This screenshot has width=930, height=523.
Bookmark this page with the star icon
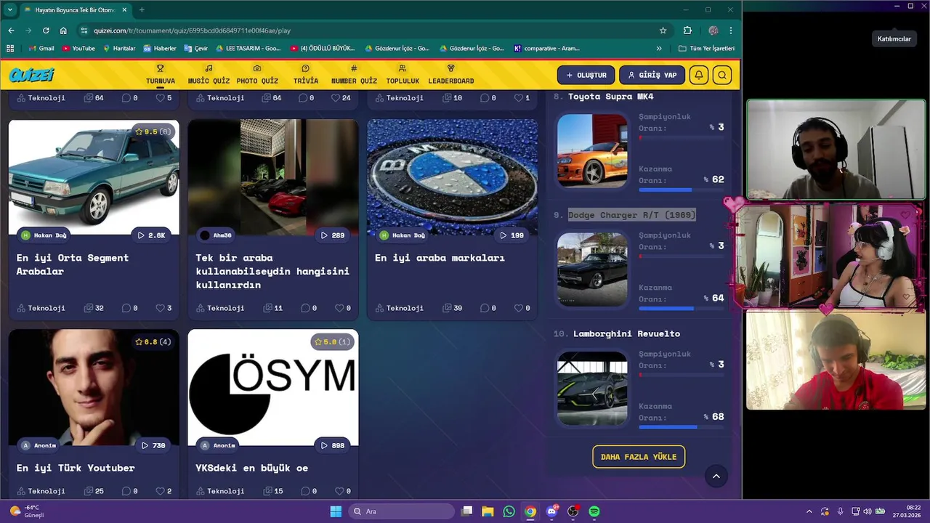click(x=663, y=31)
